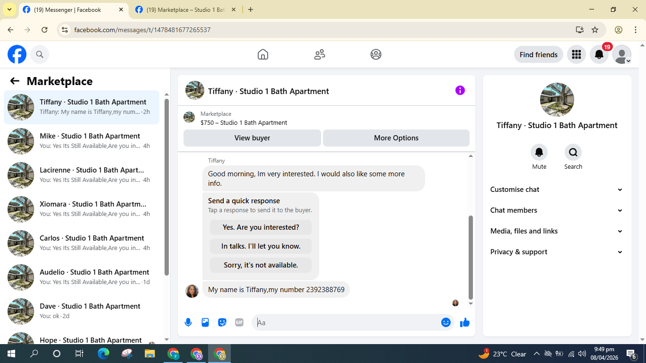This screenshot has height=363, width=646.
Task: Reload the page using browser refresh icon
Action: pos(44,30)
